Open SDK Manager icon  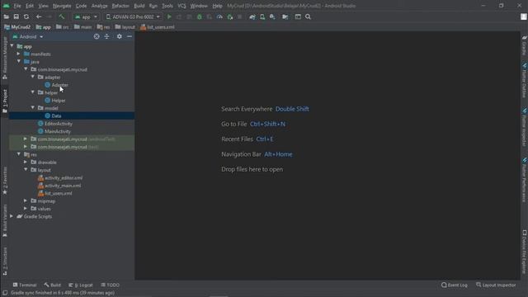click(x=272, y=16)
